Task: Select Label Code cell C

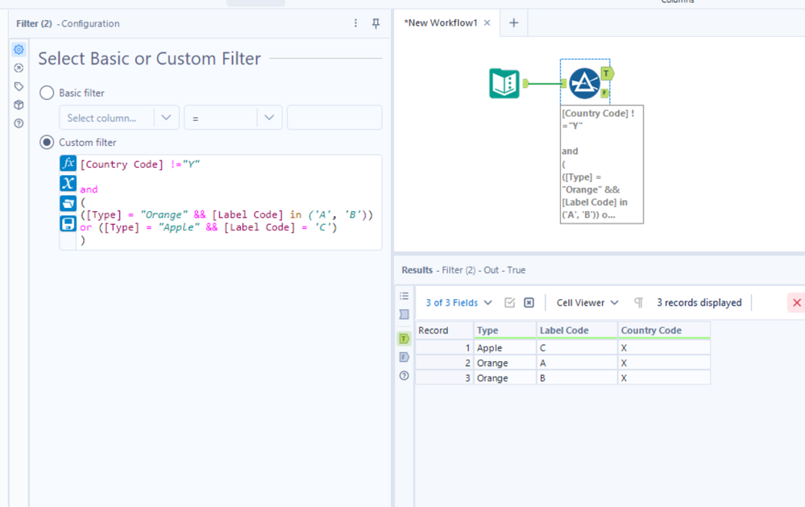Action: click(x=577, y=347)
